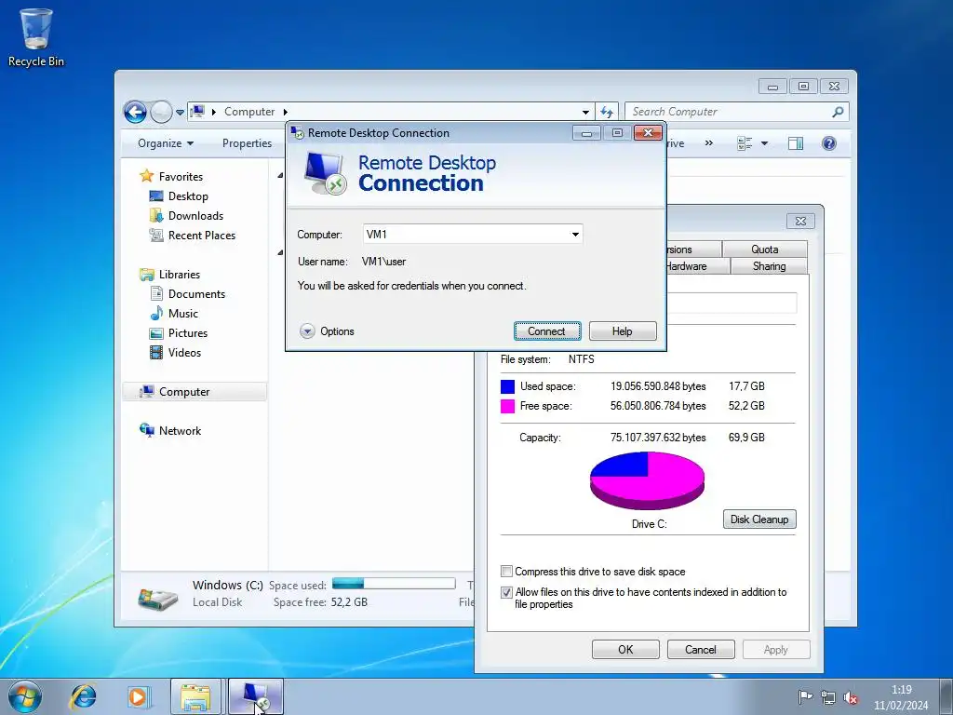
Task: Select Favorites in navigation pane
Action: pos(181,176)
